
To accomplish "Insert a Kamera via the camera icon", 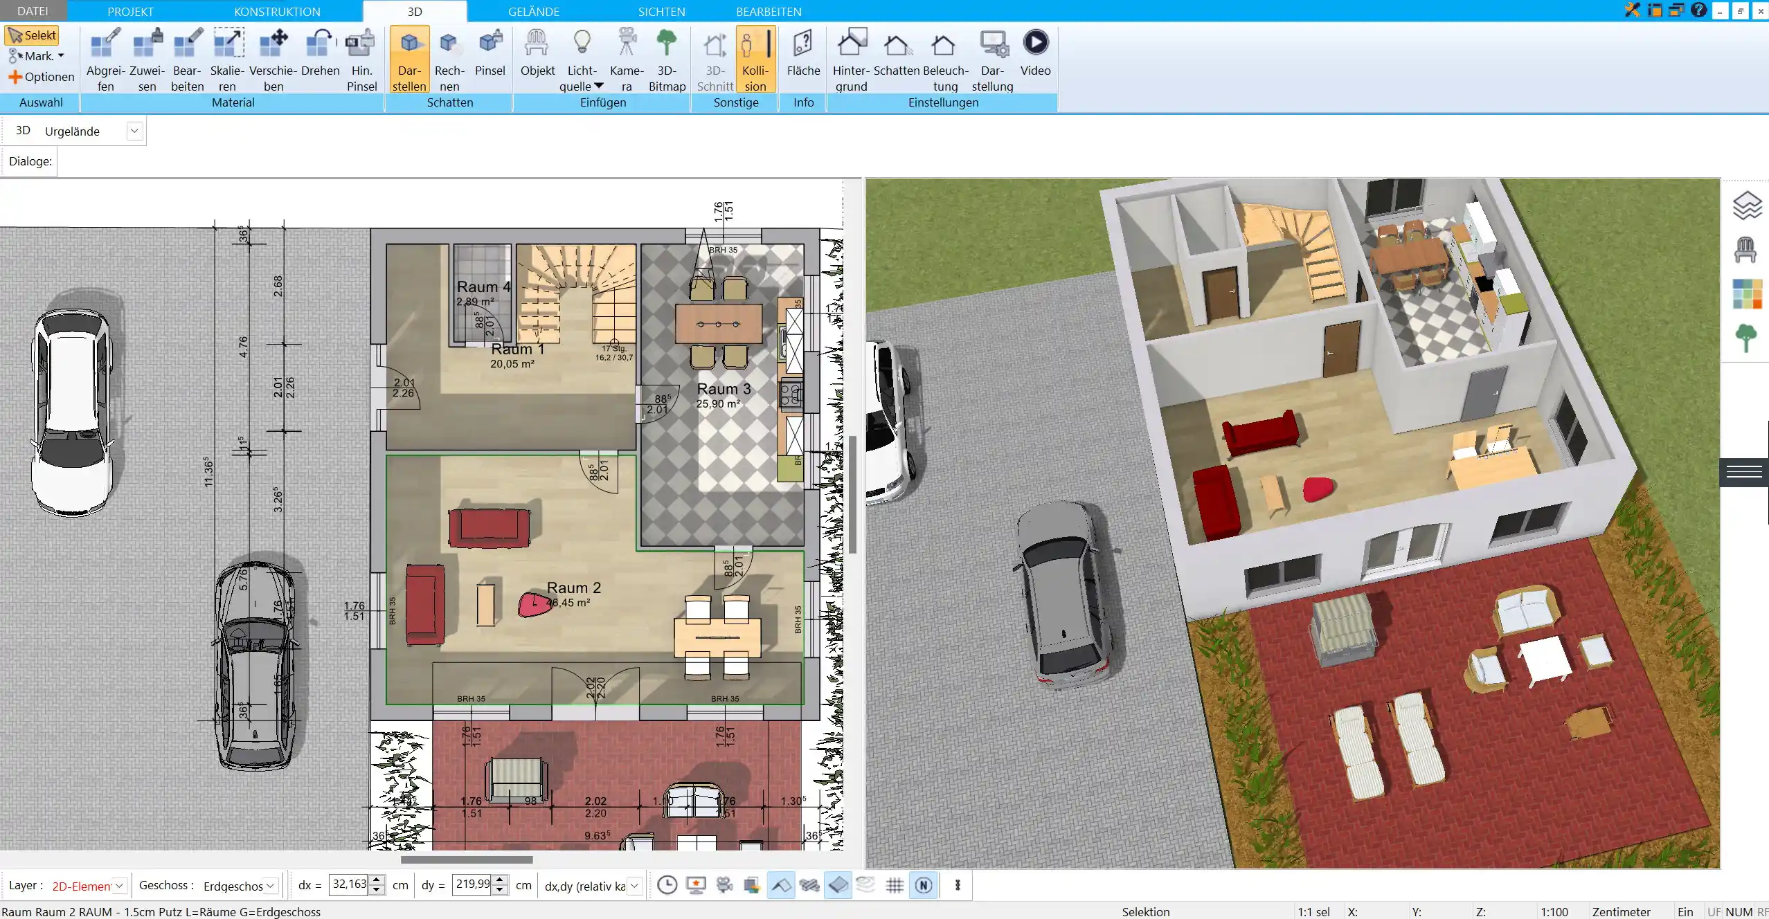I will (x=627, y=59).
